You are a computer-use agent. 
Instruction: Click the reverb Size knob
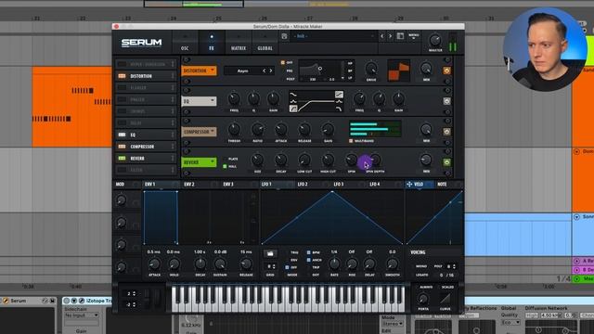point(257,160)
